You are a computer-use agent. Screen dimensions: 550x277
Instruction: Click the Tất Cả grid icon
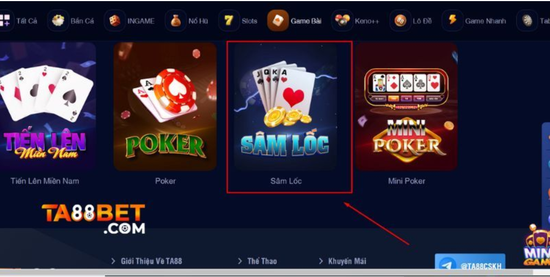(4, 20)
